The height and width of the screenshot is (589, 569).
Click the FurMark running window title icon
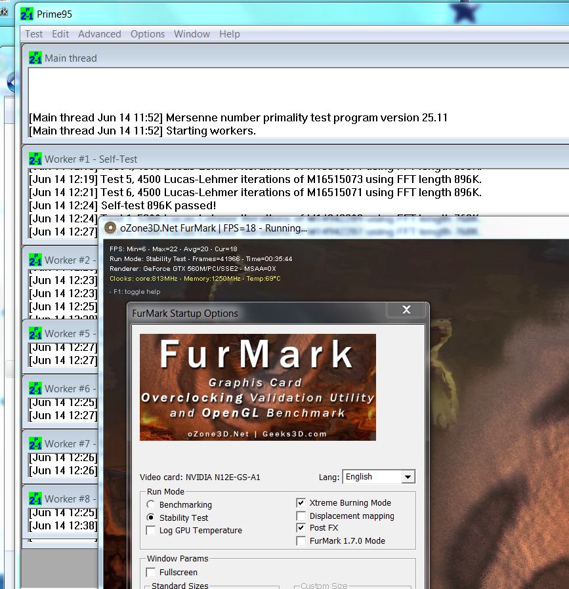110,228
